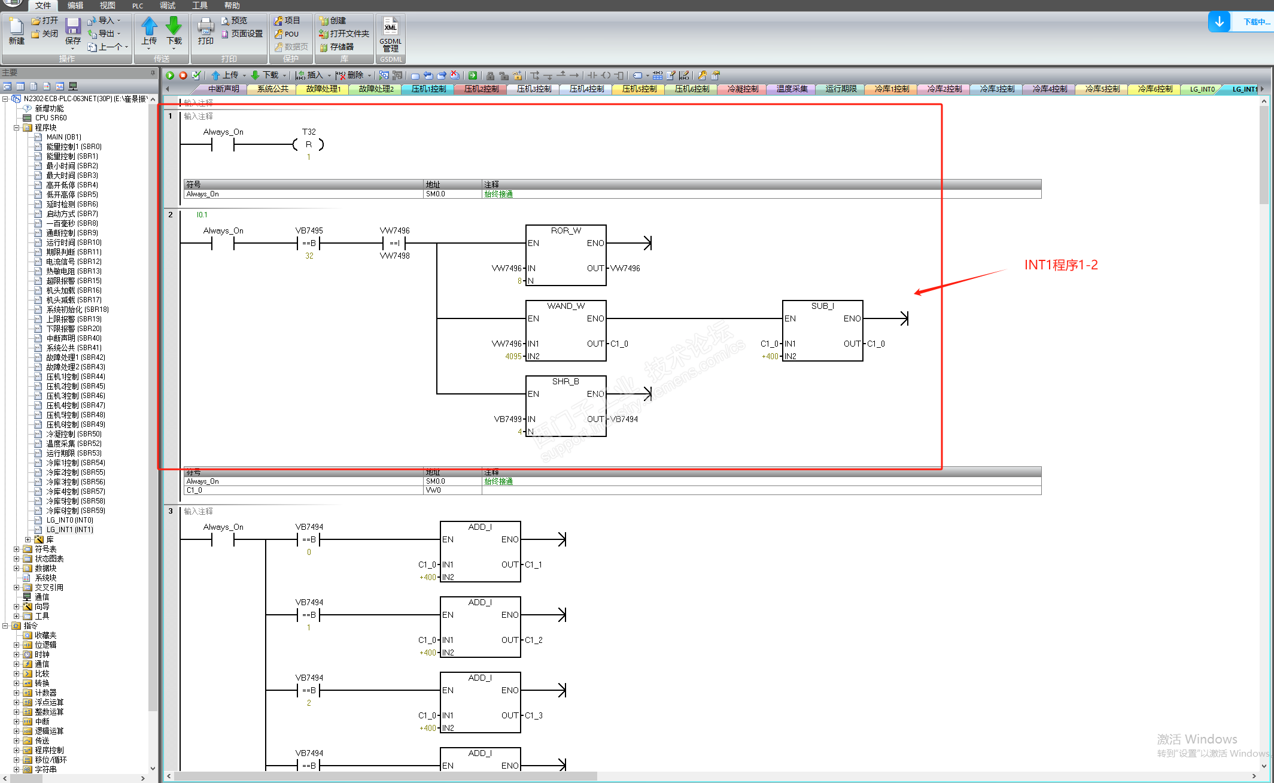Toggle auto-hide pin on main panel
This screenshot has width=1274, height=783.
point(153,73)
